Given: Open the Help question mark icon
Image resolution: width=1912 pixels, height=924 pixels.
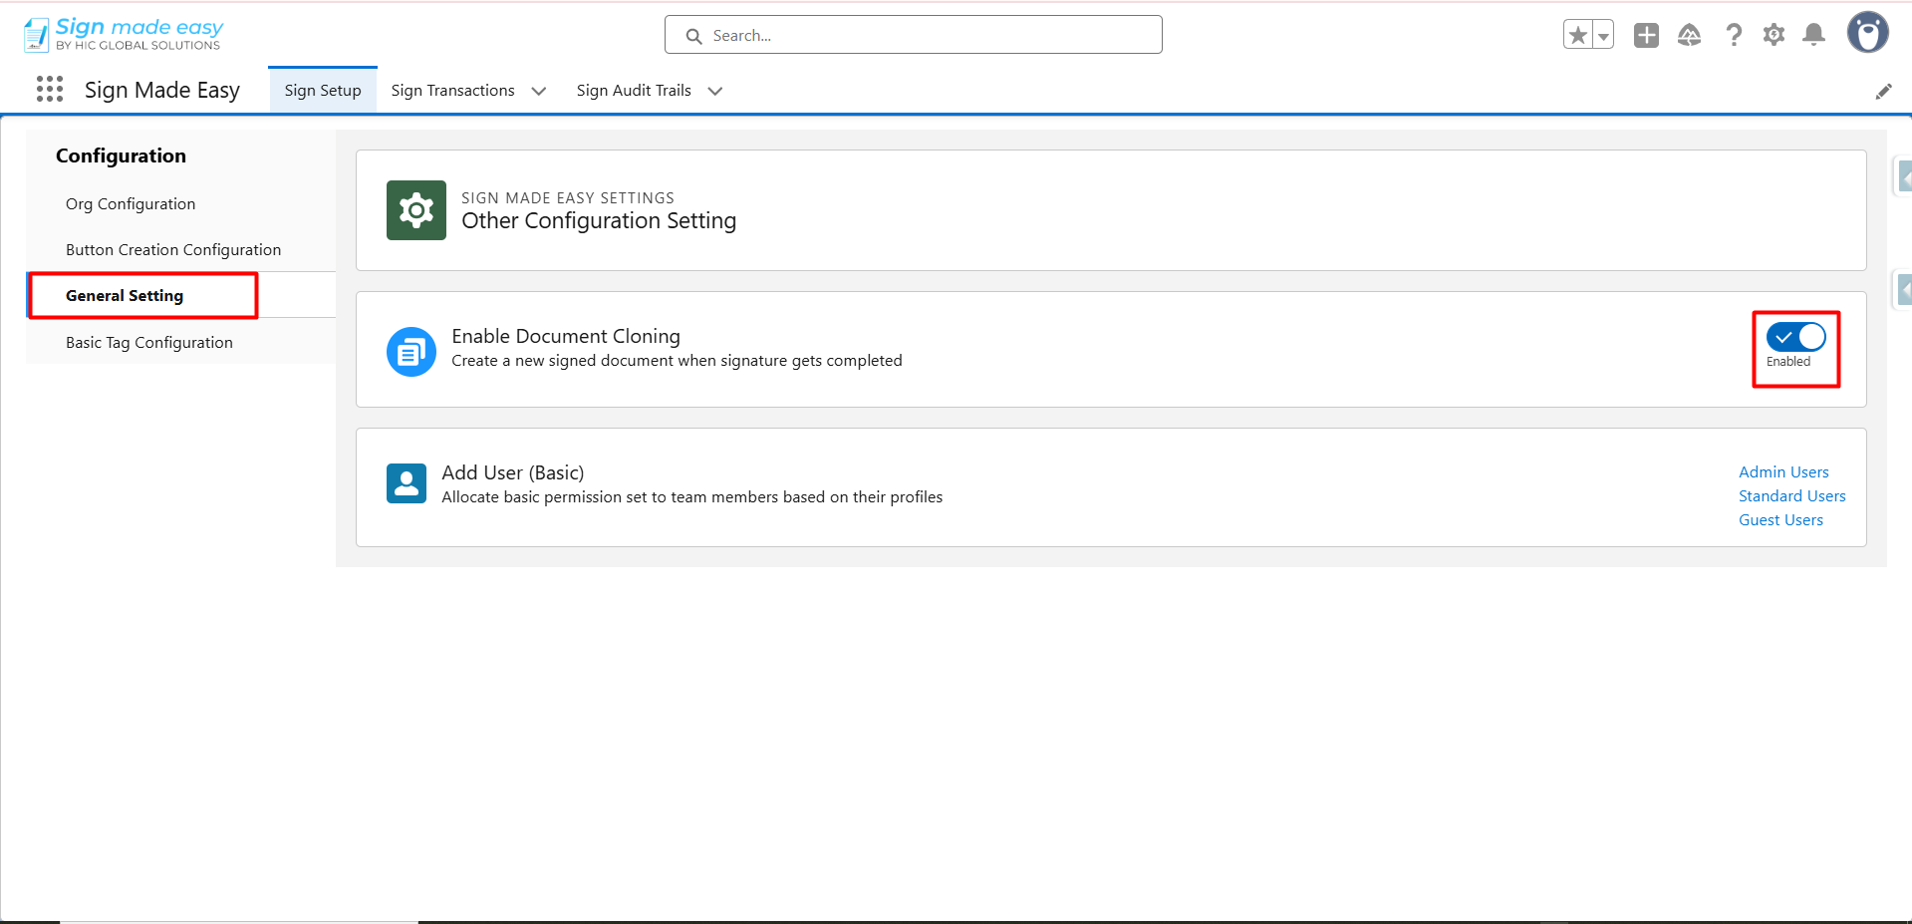Looking at the screenshot, I should coord(1734,36).
